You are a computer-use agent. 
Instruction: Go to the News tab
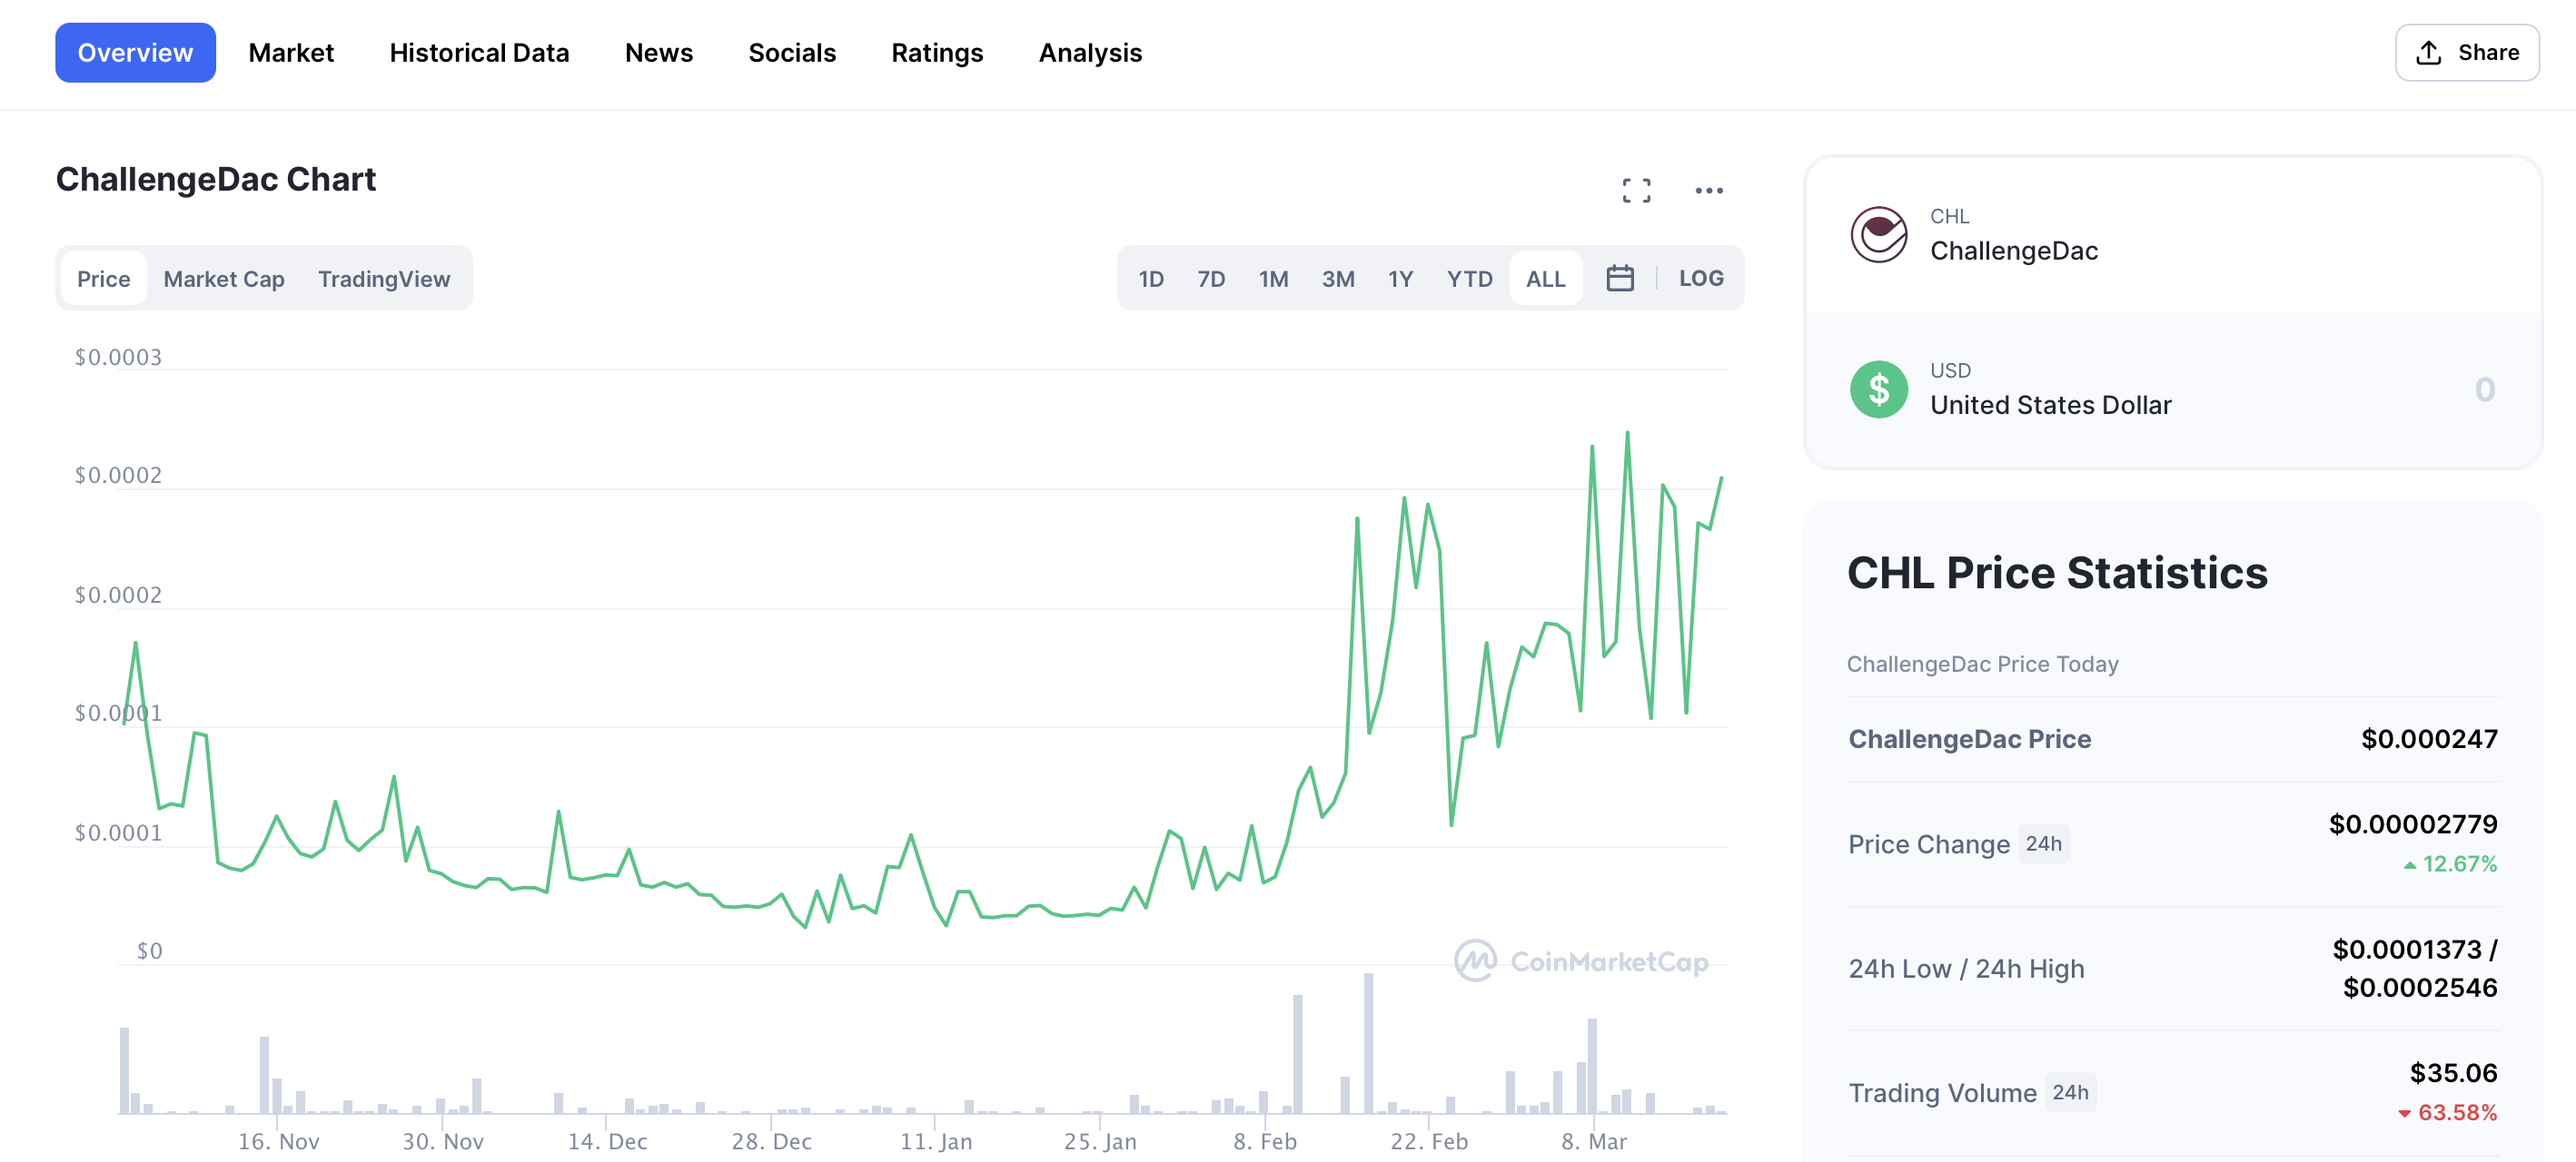pyautogui.click(x=658, y=53)
